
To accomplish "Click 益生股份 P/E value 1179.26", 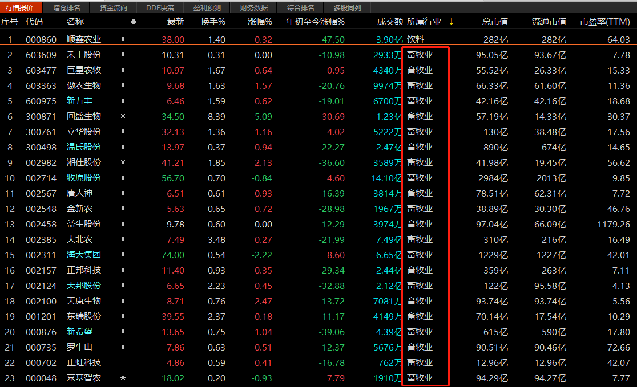I will point(611,224).
